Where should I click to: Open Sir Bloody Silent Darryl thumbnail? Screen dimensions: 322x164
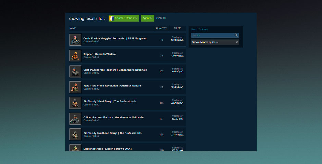(75, 103)
